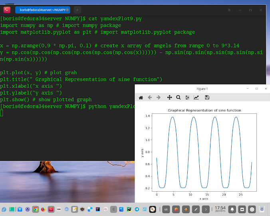
Task: Open the on-screen keyboard tray icon
Action: pyautogui.click(x=242, y=210)
